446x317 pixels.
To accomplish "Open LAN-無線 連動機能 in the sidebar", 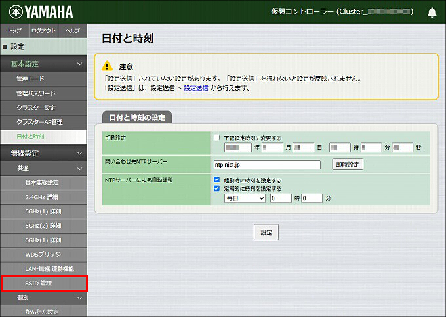I will (43, 269).
